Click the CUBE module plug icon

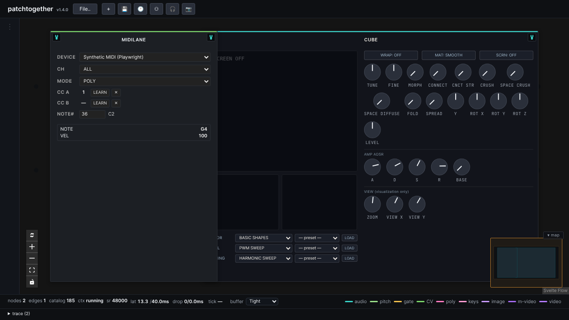point(532,37)
